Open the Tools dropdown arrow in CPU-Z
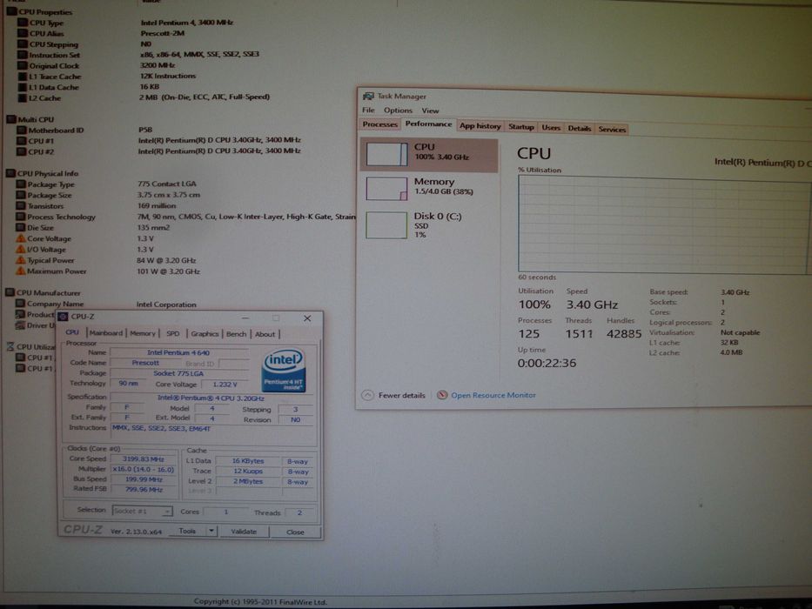The width and height of the screenshot is (812, 609). tap(211, 531)
